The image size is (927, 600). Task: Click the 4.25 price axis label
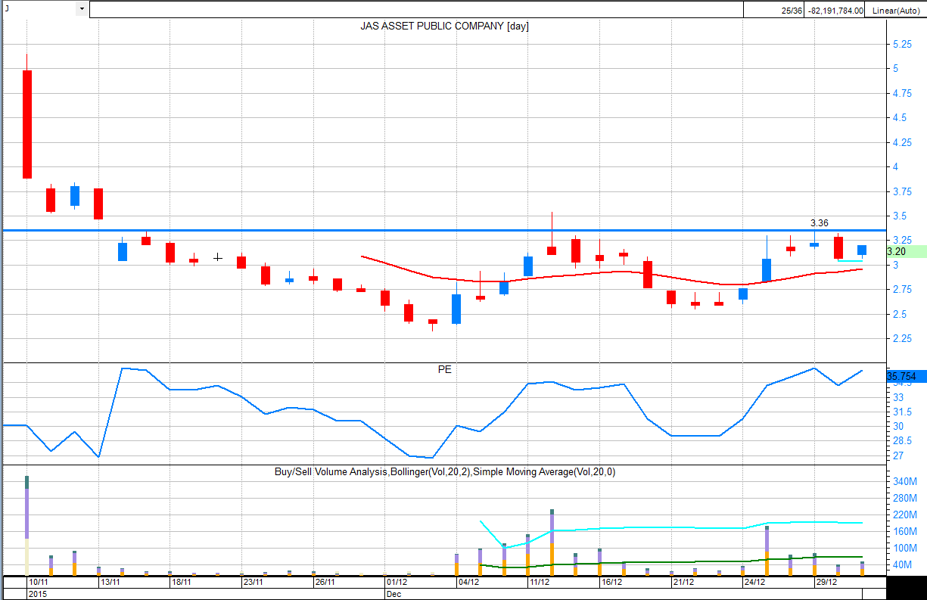[x=902, y=143]
